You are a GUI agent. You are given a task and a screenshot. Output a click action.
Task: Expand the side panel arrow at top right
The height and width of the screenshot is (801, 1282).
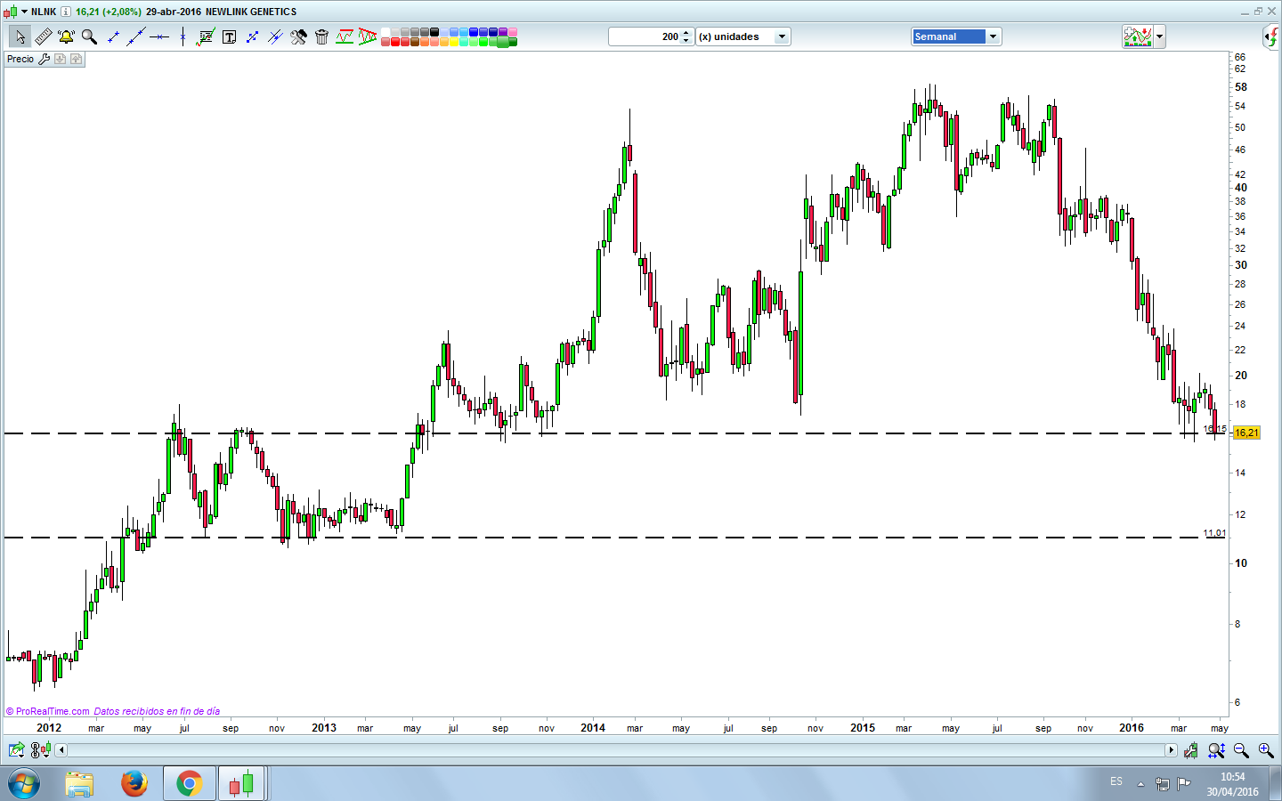tap(1272, 36)
